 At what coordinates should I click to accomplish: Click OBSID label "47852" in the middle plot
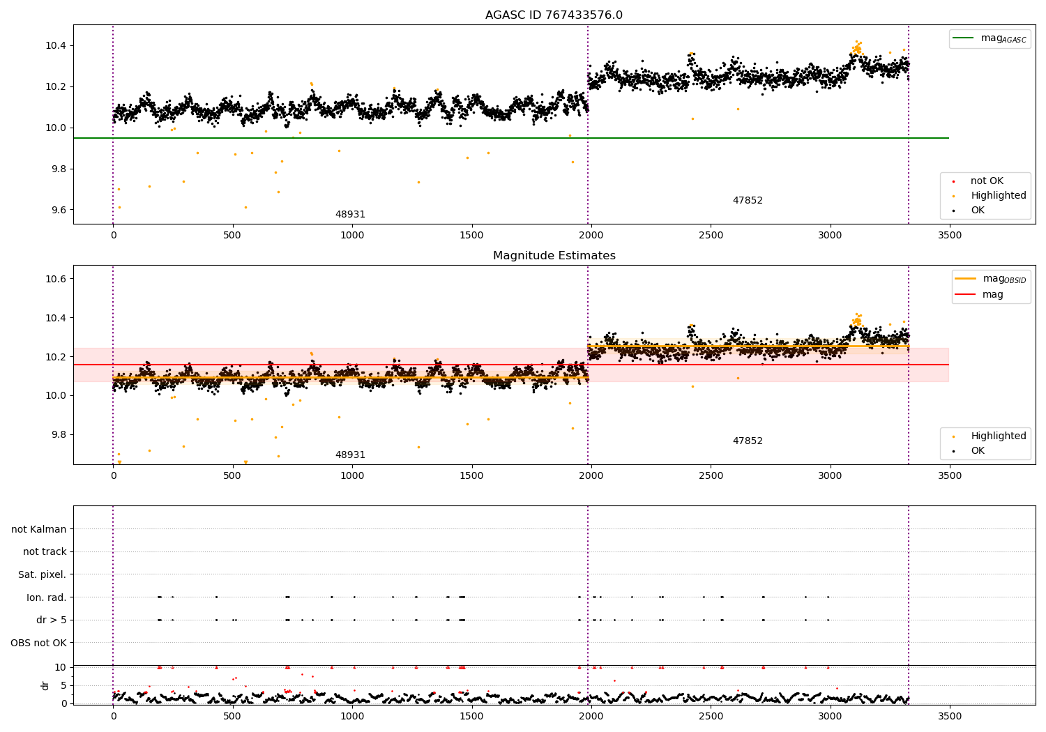748,441
